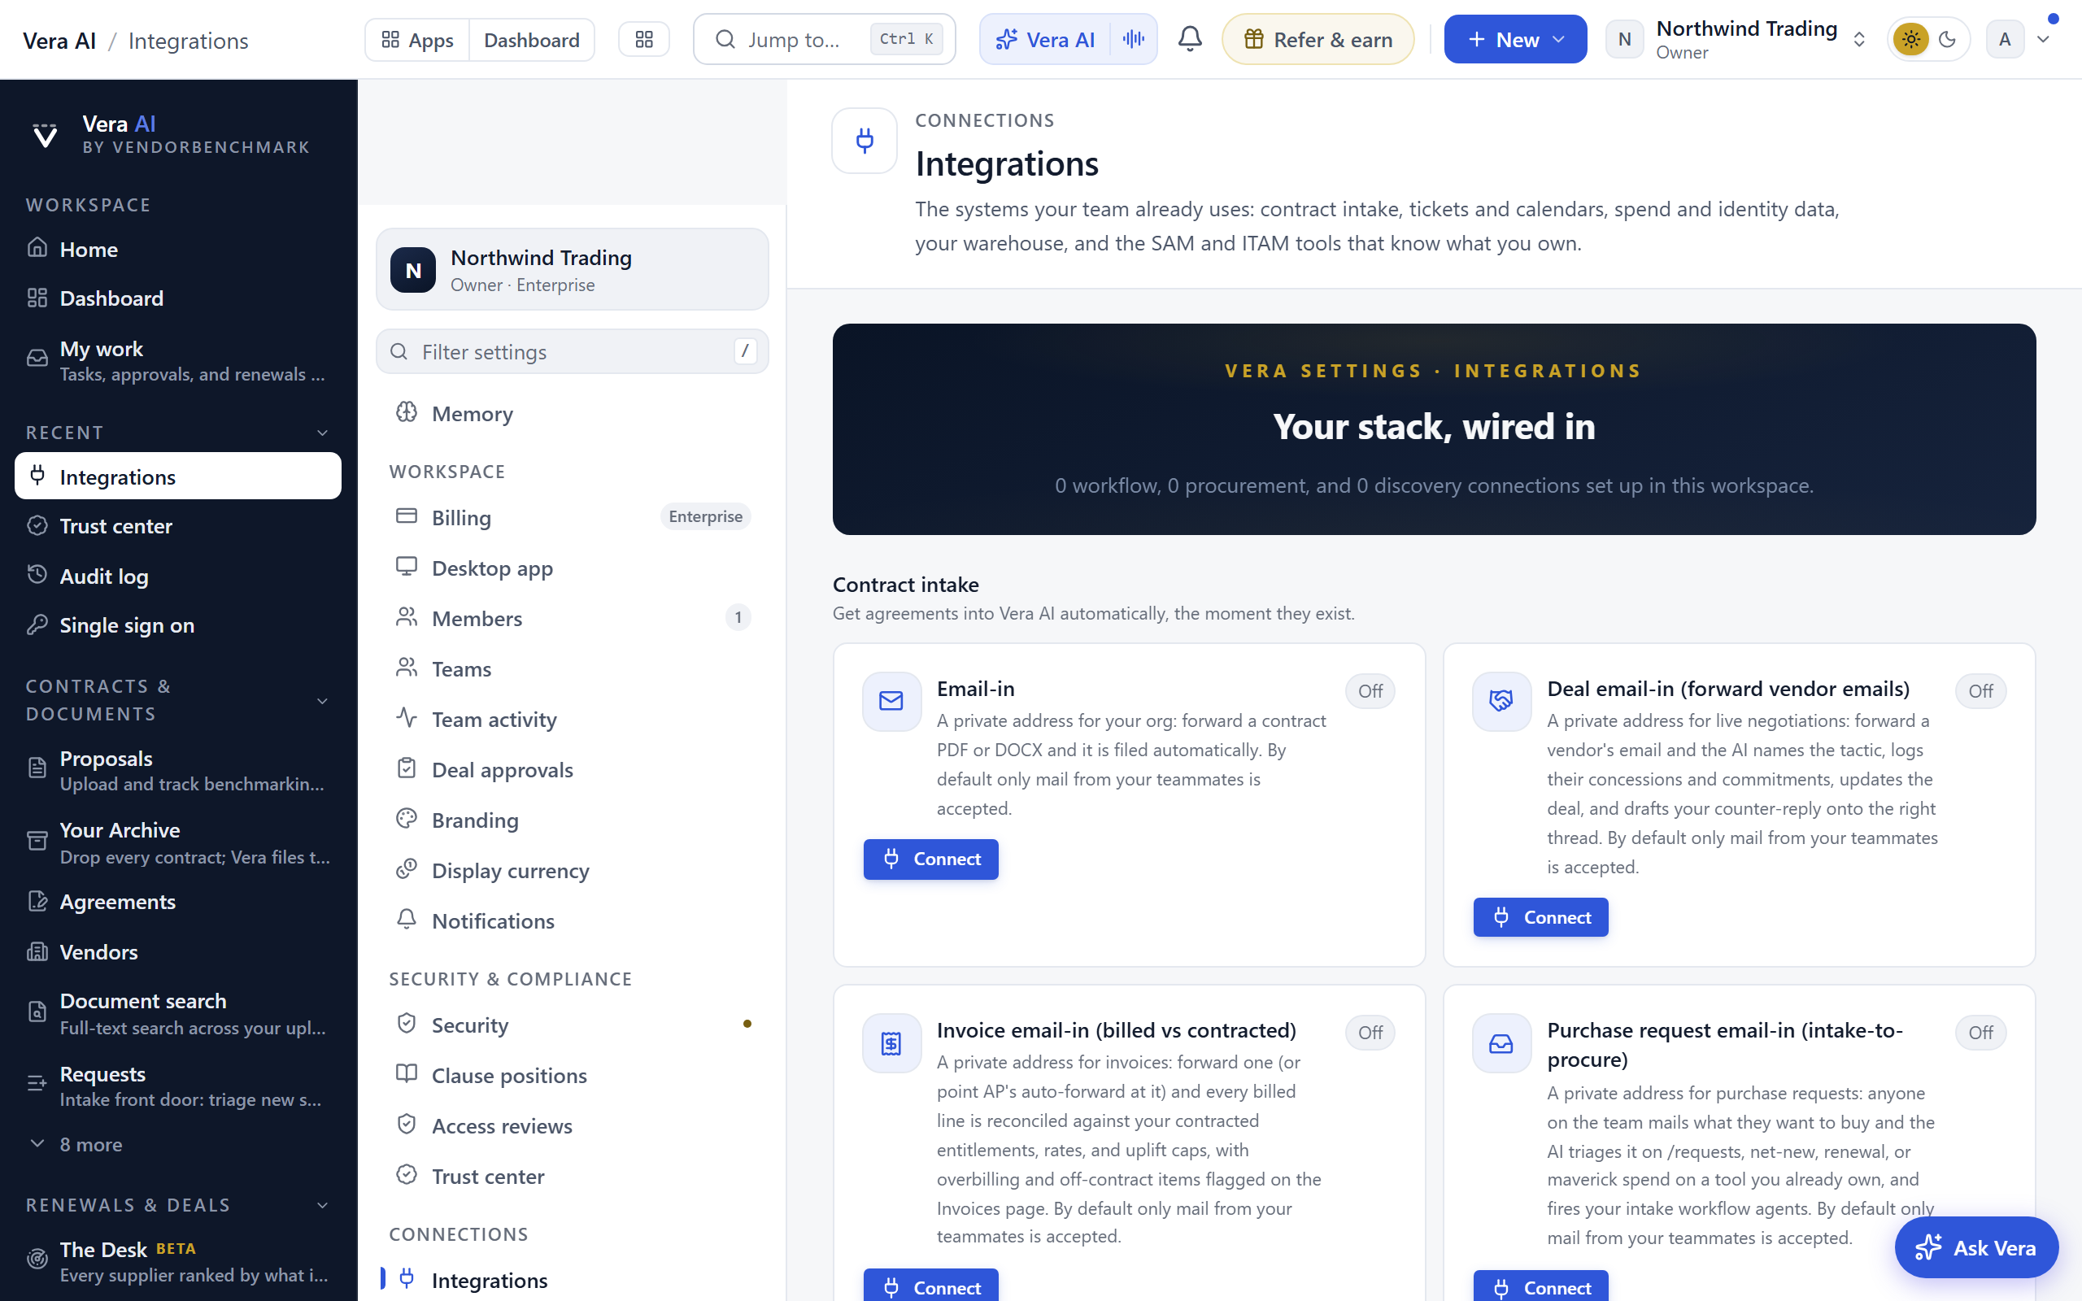Open Ask Vera chat button
This screenshot has width=2082, height=1301.
(x=1976, y=1247)
